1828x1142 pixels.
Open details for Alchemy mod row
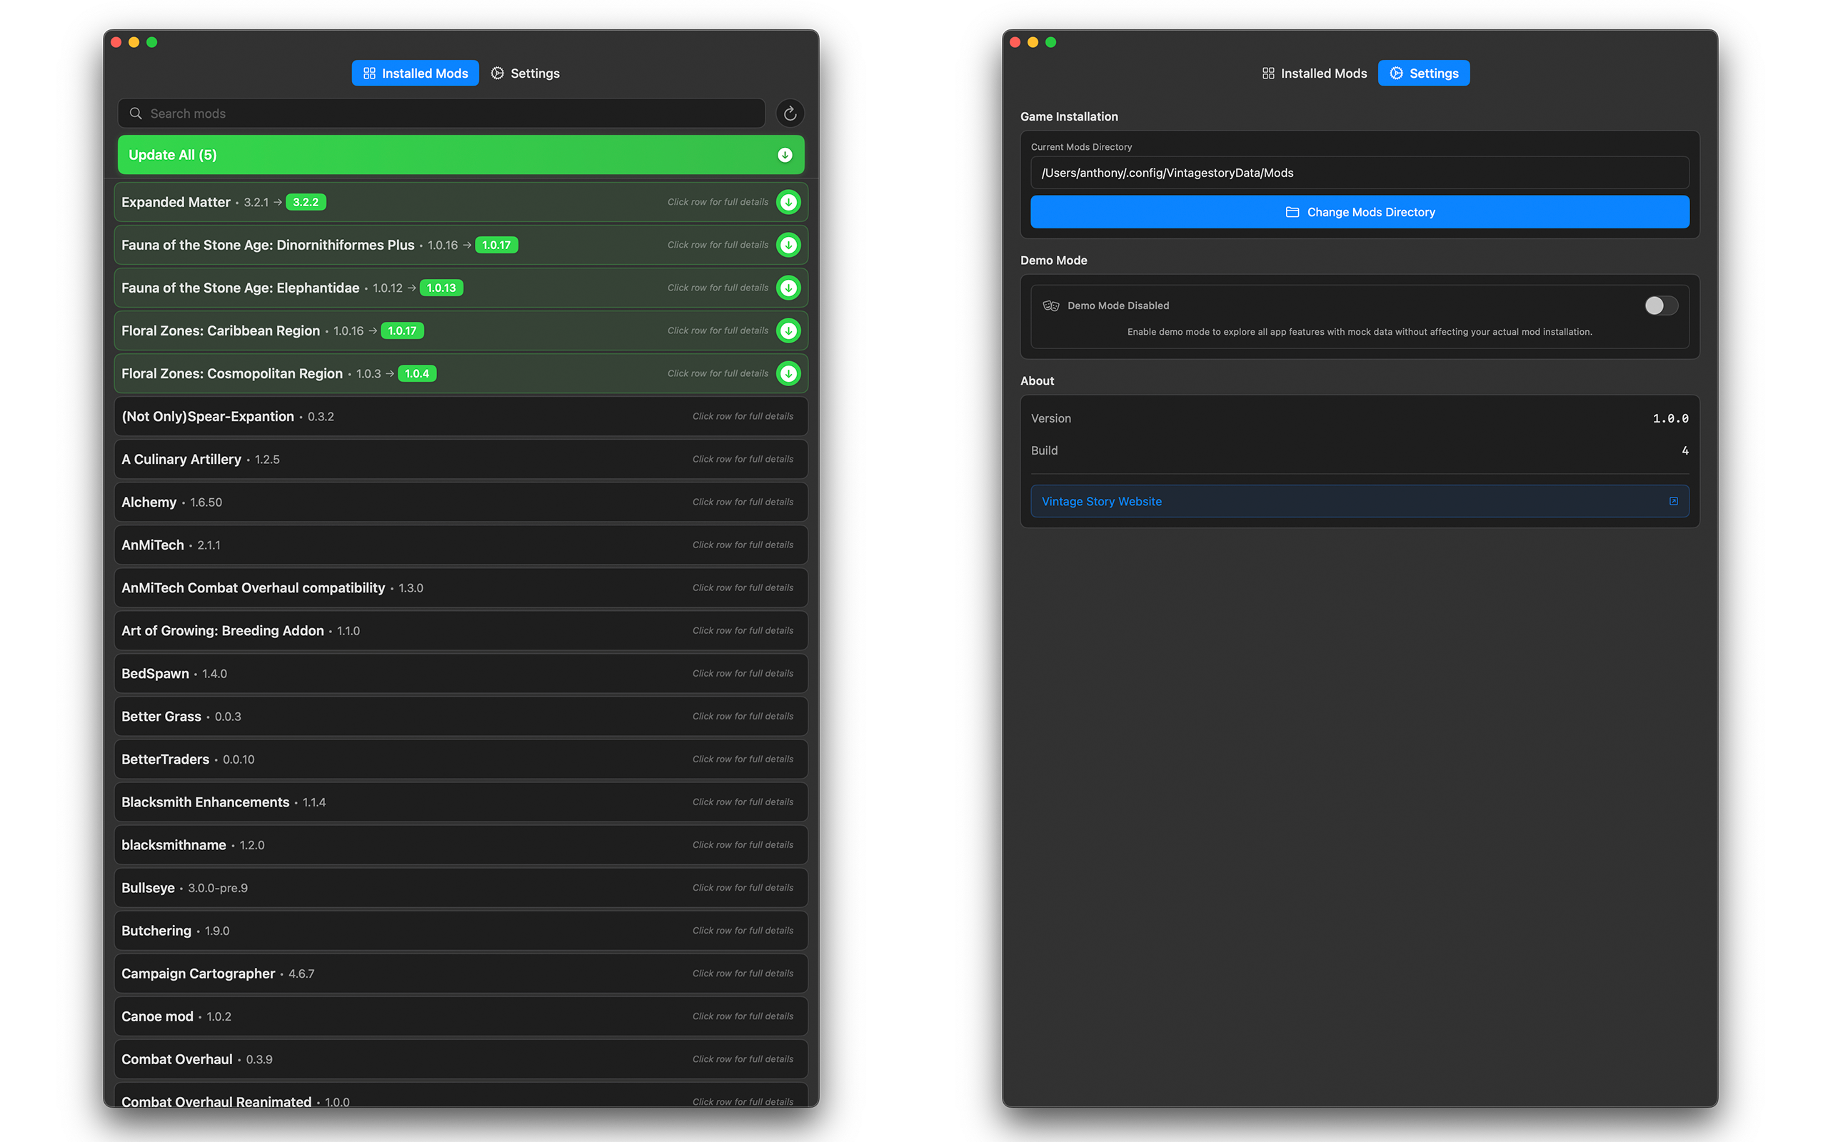pos(461,502)
